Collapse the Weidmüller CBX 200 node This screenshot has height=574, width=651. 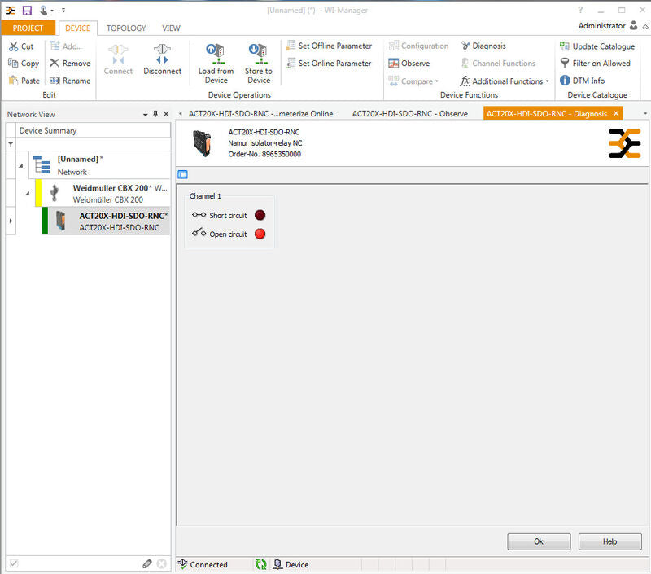28,193
